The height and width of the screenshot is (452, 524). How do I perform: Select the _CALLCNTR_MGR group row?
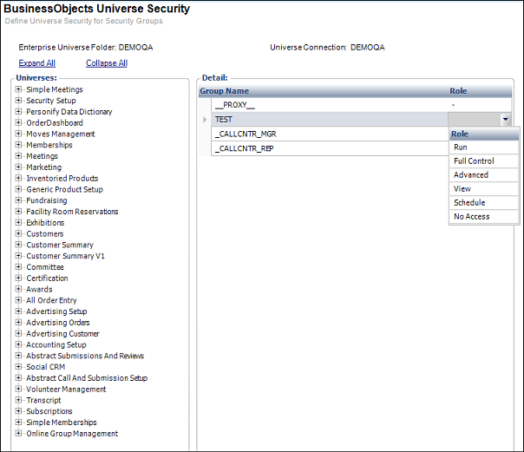point(330,134)
